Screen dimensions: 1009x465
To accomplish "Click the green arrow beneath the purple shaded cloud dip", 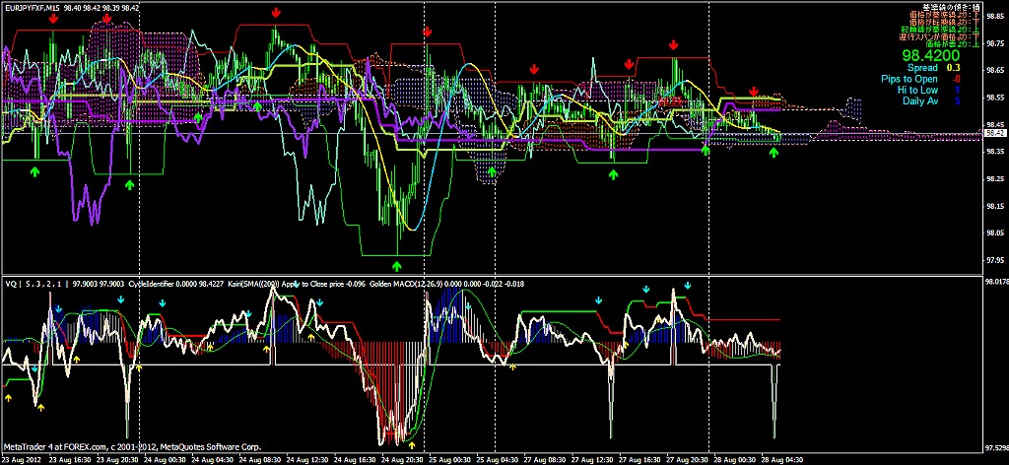I will (493, 171).
